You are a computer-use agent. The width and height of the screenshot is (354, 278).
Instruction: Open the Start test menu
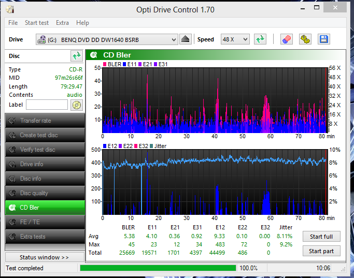coord(37,23)
